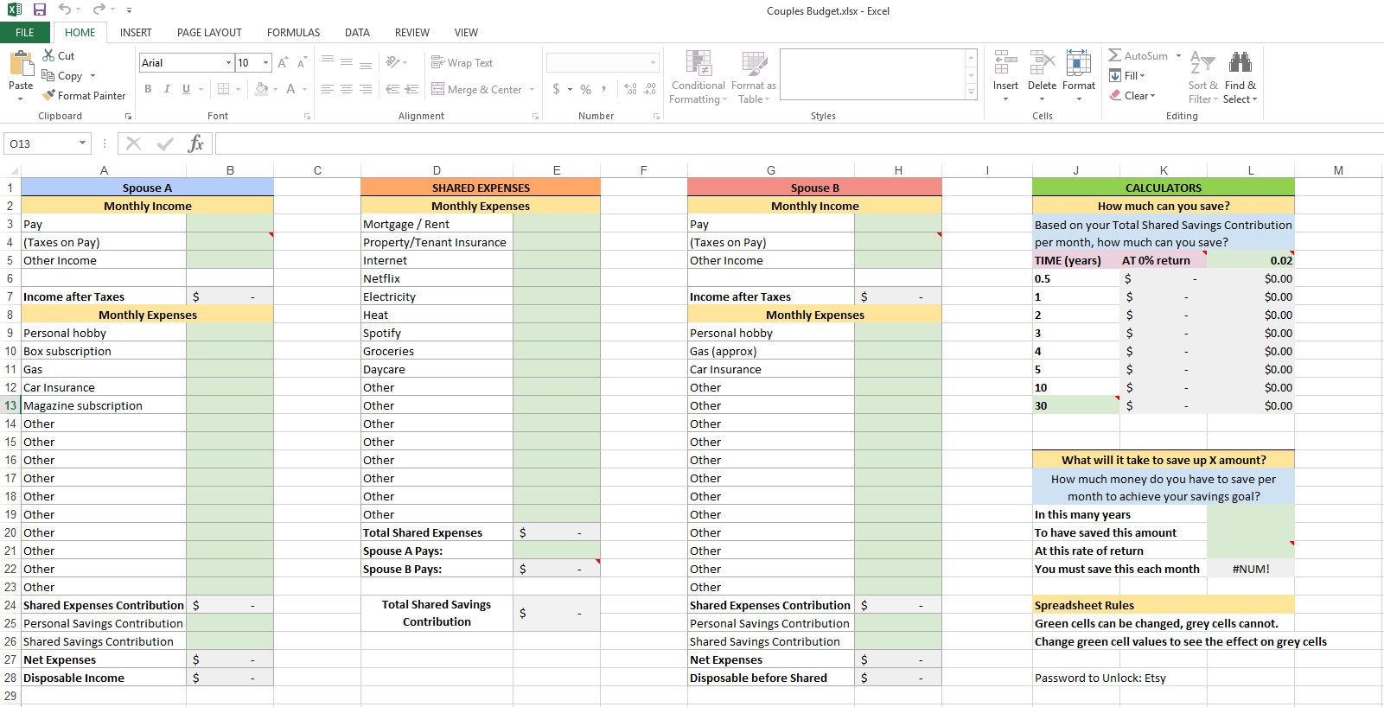1384x707 pixels.
Task: Click Delete cells icon
Action: coord(1042,63)
